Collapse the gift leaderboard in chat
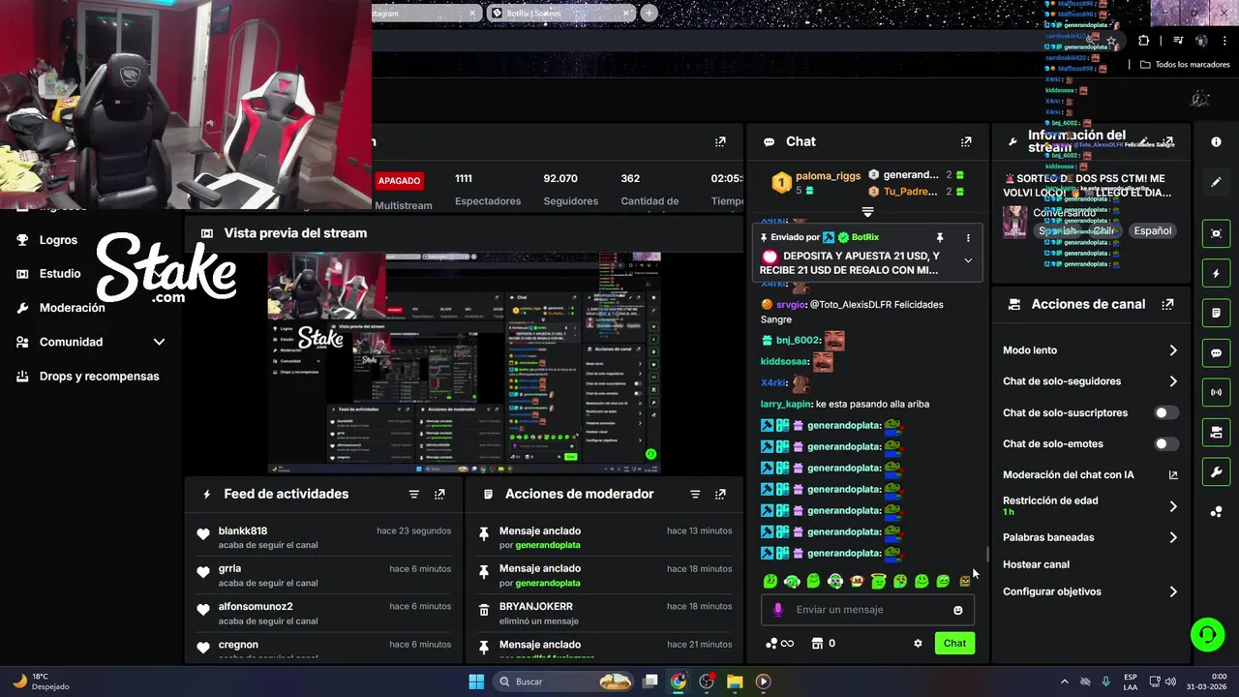Image resolution: width=1239 pixels, height=697 pixels. pyautogui.click(x=867, y=212)
